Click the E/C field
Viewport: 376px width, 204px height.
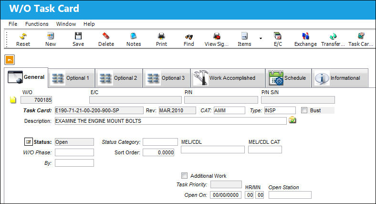136,100
